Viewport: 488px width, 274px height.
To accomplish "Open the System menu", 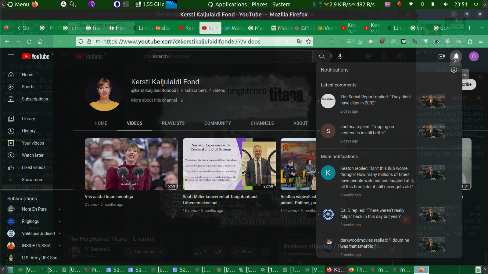I will (x=281, y=4).
